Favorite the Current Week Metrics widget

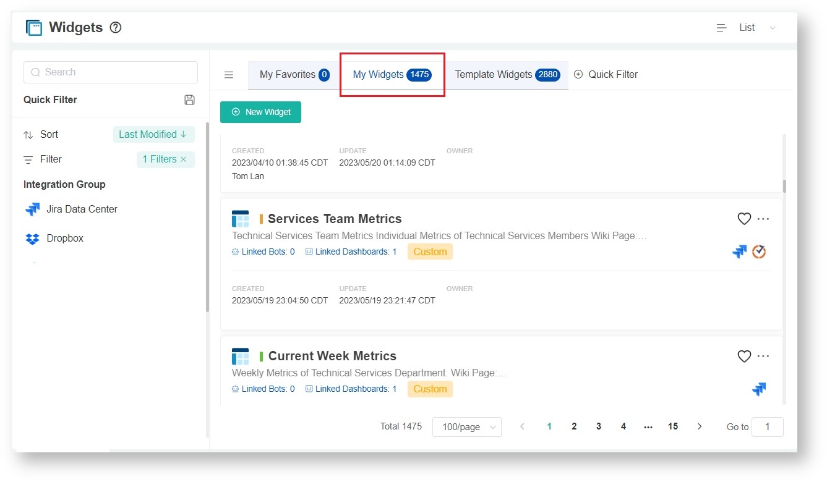pos(744,356)
